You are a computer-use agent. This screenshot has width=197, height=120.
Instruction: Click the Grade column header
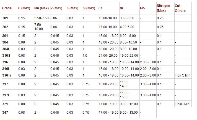coord(7,8)
